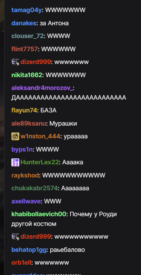The image size is (141, 275).
Task: Select raykshod username in chat
Action: pos(25,175)
